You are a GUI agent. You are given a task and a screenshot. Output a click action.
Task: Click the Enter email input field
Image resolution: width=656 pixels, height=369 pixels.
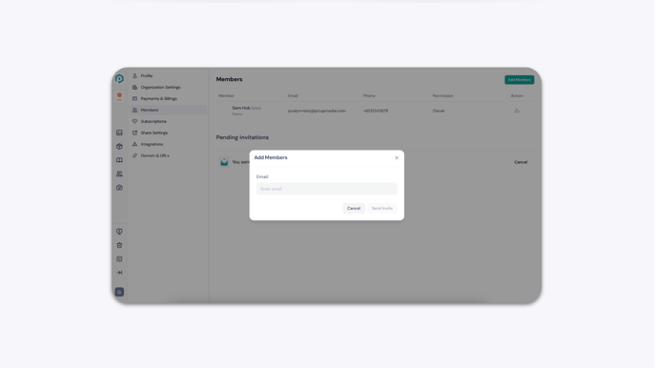tap(326, 189)
